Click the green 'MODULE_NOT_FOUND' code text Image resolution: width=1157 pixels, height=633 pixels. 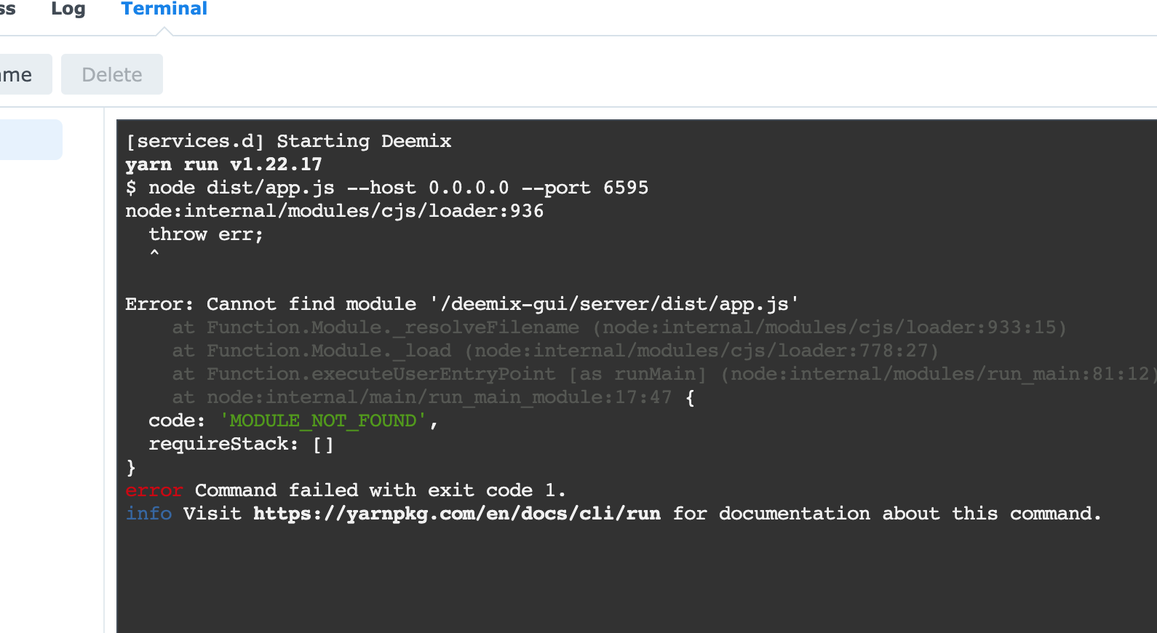pos(323,421)
